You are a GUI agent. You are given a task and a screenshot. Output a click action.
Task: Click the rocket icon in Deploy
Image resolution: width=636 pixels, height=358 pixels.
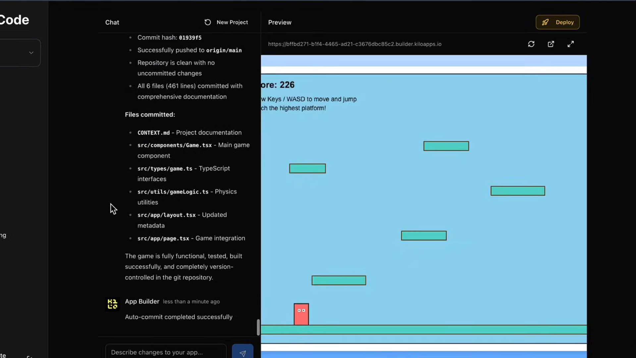pos(545,22)
